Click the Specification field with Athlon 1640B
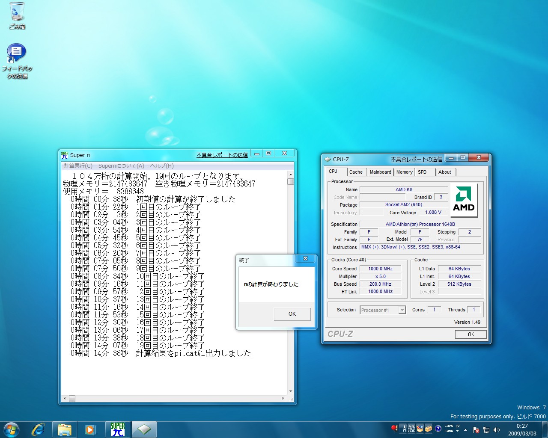 (x=420, y=224)
